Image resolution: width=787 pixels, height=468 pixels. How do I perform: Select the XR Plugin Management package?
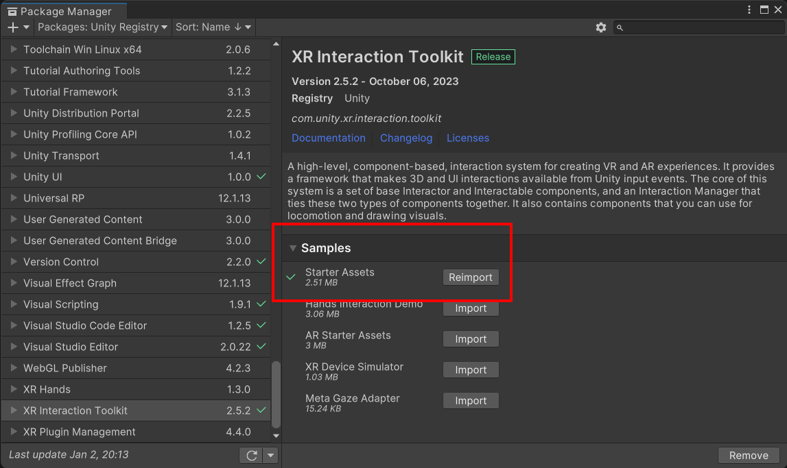coord(79,432)
